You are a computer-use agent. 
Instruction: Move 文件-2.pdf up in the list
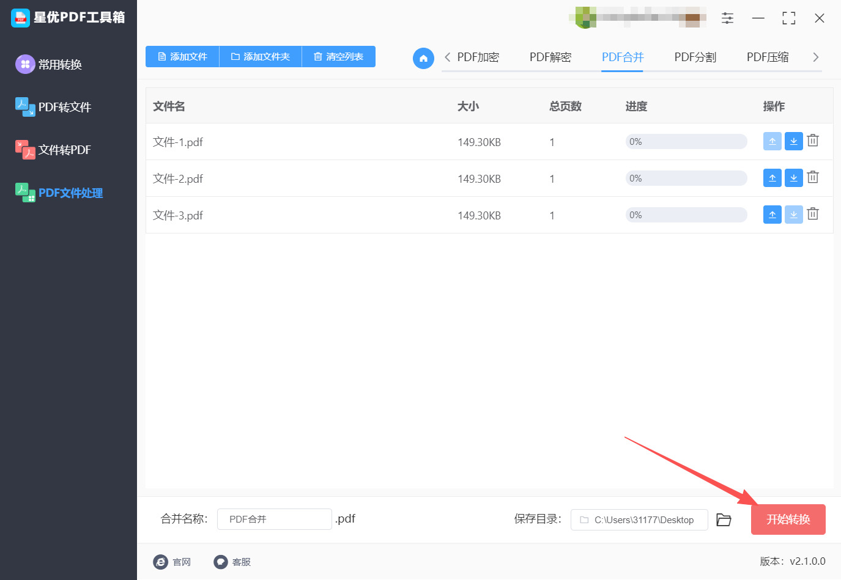[772, 178]
